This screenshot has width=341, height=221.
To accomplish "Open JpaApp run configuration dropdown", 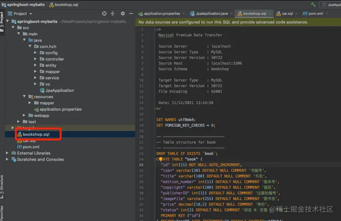I will pos(331,4).
